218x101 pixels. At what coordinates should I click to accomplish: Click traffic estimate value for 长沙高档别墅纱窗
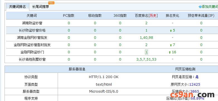click(x=201, y=59)
